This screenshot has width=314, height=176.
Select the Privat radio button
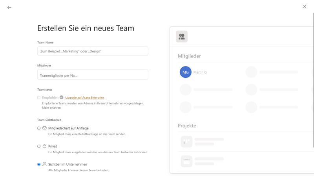coord(39,146)
